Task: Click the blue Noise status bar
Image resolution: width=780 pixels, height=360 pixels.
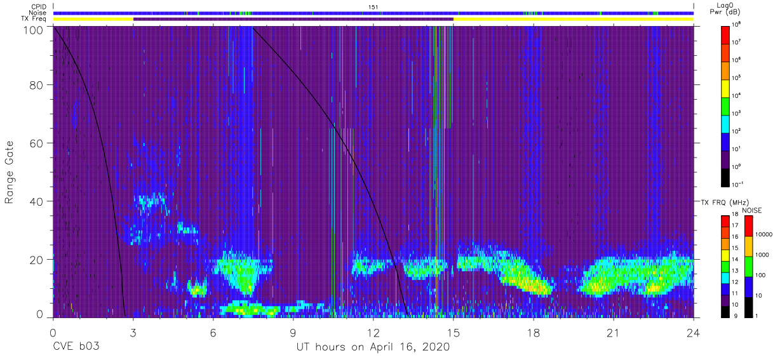Action: [x=373, y=13]
